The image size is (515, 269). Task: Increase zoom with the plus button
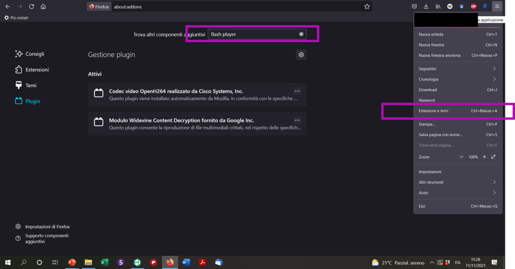pyautogui.click(x=485, y=157)
